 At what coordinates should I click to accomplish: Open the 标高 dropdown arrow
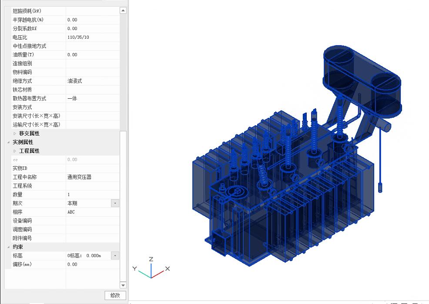click(115, 256)
